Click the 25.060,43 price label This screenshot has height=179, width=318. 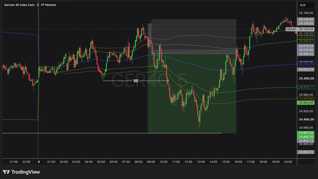(x=306, y=54)
